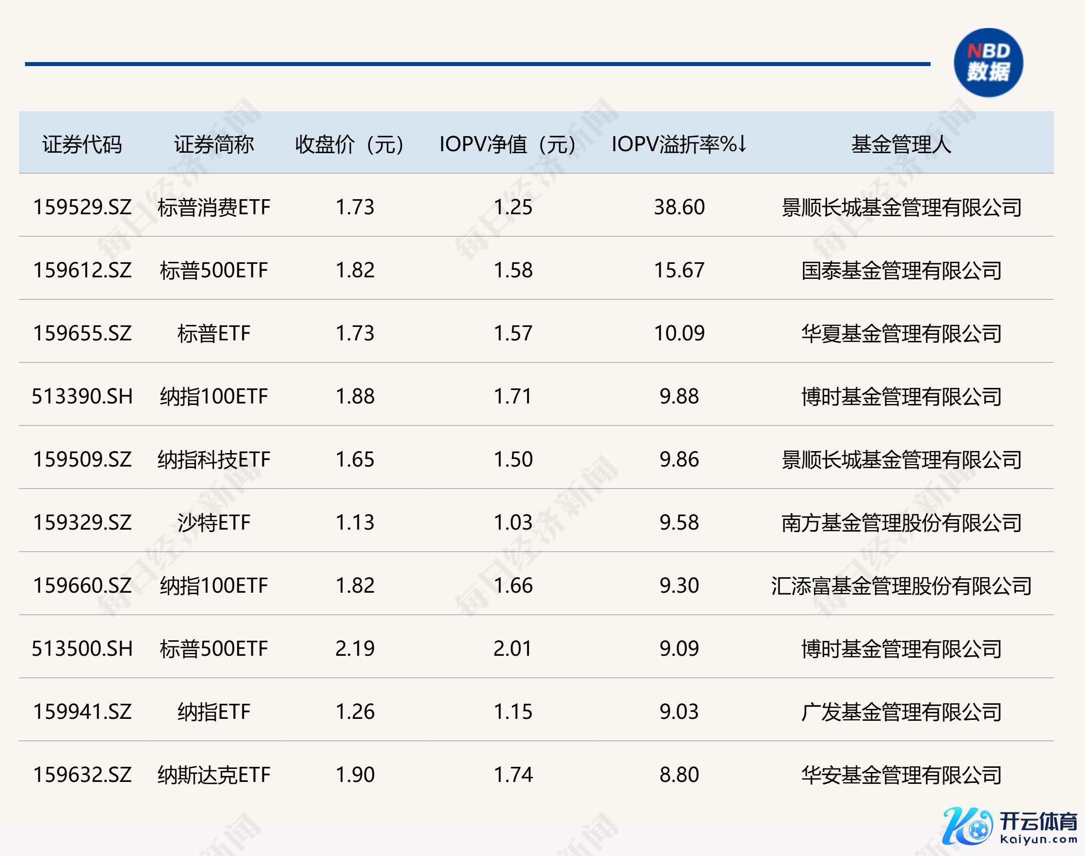This screenshot has width=1085, height=856.
Task: Click security code 159529.SZ
Action: coord(82,207)
